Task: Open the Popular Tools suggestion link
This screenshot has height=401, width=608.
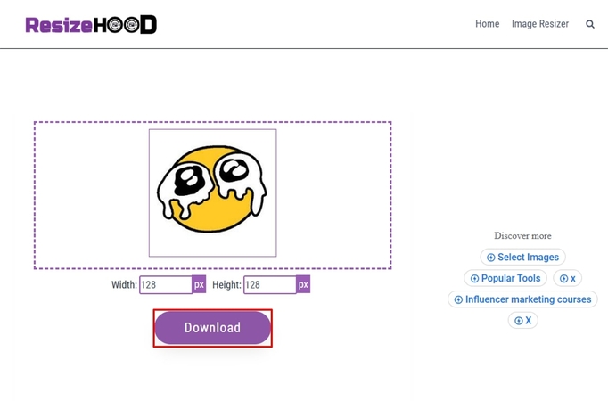Action: pos(505,278)
